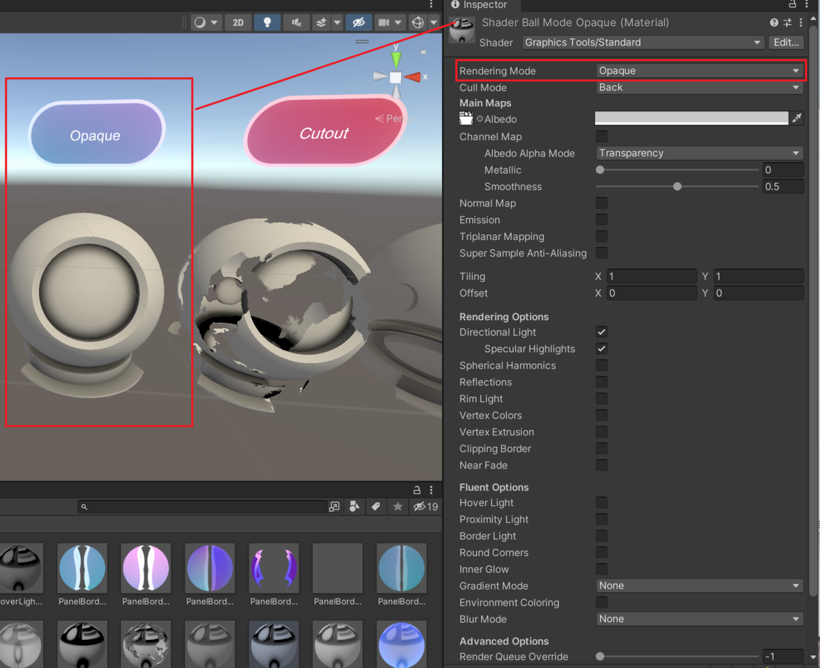
Task: Disable the Specular Highlights checkbox
Action: pyautogui.click(x=601, y=349)
